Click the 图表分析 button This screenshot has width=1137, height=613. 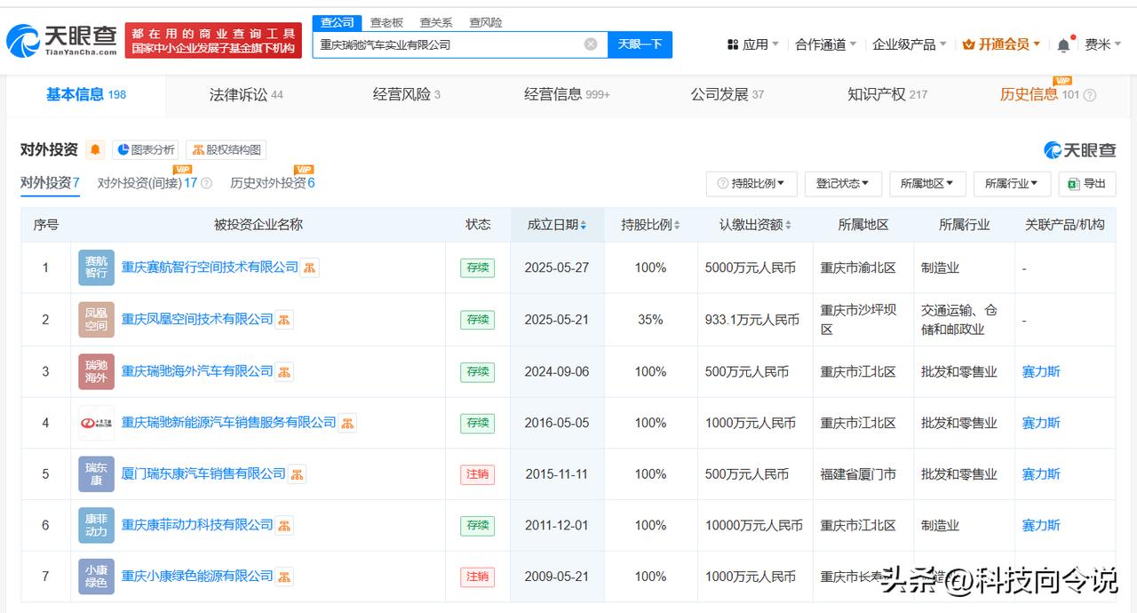pos(146,150)
